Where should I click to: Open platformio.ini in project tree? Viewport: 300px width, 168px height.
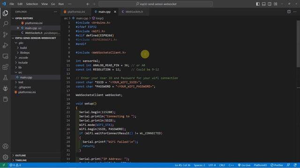pyautogui.click(x=27, y=92)
